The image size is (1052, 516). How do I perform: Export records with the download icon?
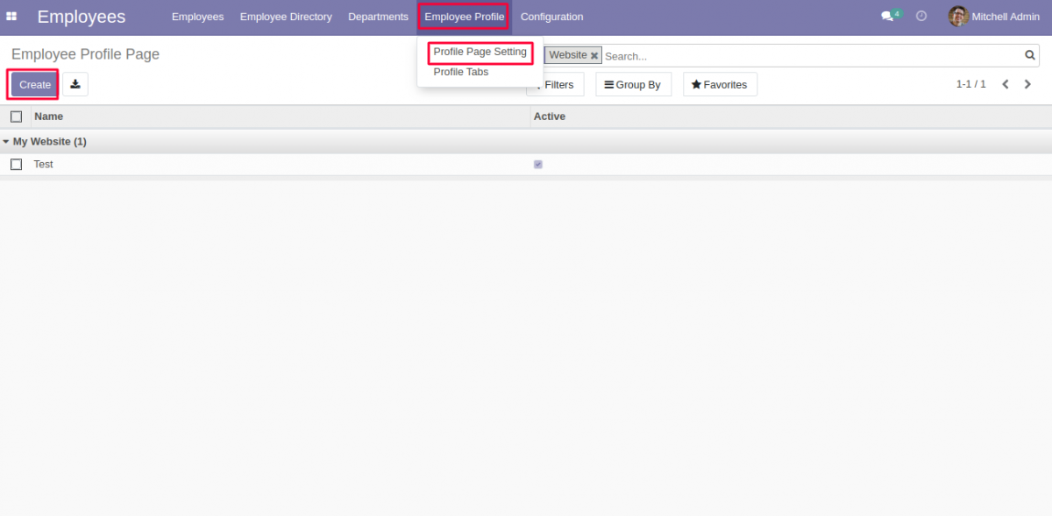click(x=75, y=84)
